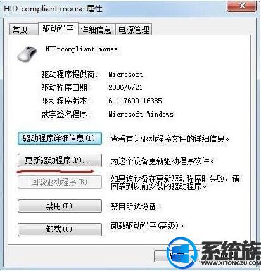Disable device with 禁用(D) button
This screenshot has width=261, height=271.
[60, 206]
